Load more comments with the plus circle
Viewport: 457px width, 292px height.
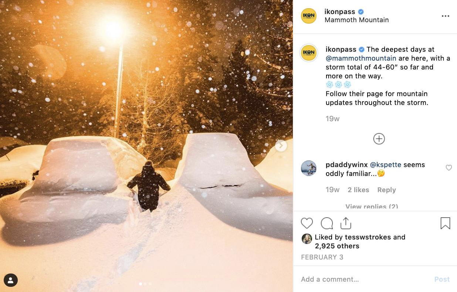click(x=379, y=139)
